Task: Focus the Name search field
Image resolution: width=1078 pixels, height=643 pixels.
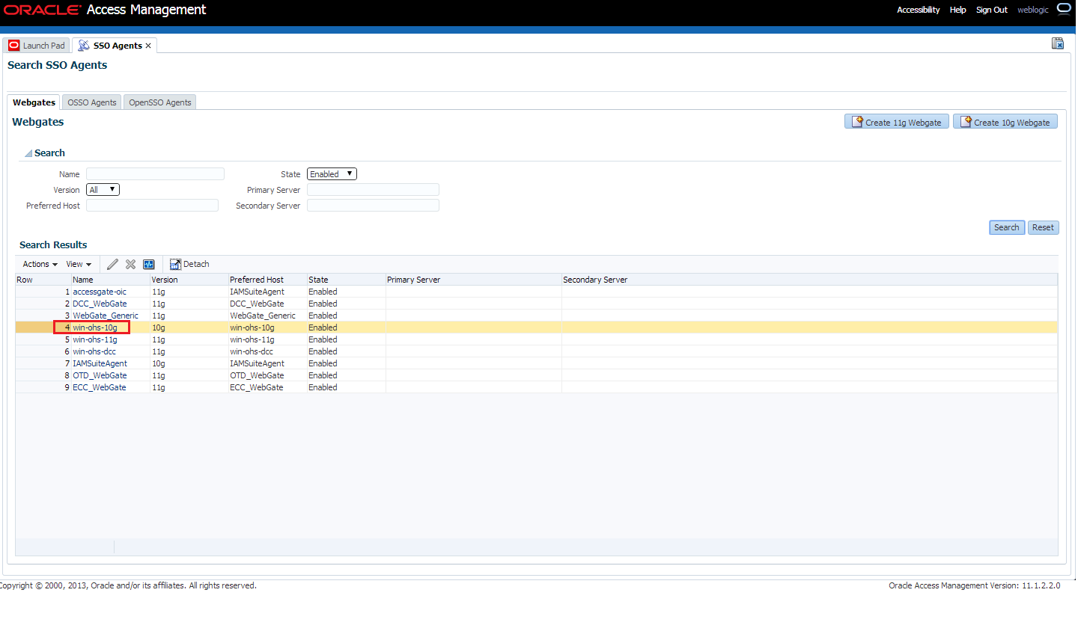Action: 155,174
